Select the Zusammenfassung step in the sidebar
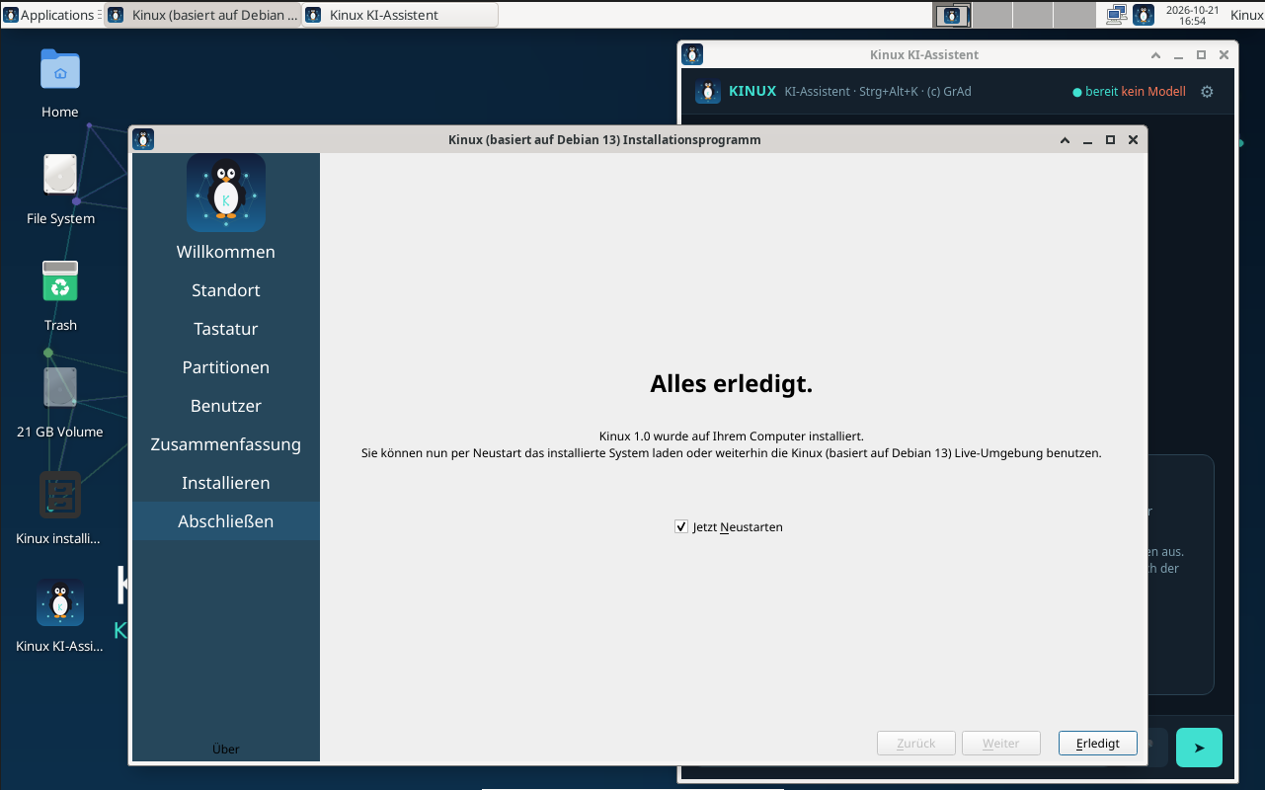 pos(226,444)
